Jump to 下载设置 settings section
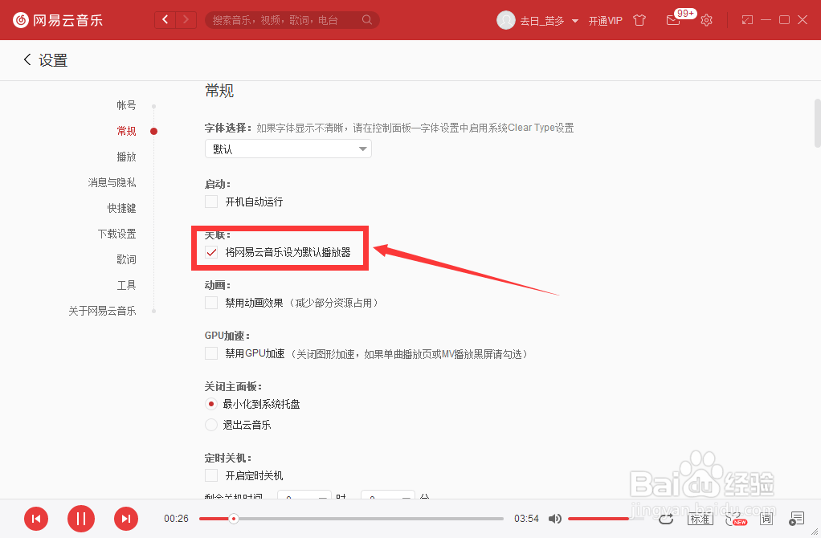 [116, 234]
